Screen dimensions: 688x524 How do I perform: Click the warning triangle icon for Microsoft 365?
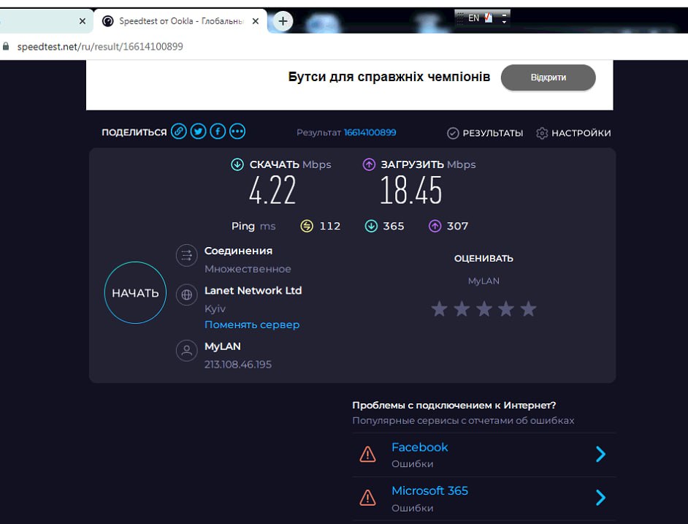367,498
